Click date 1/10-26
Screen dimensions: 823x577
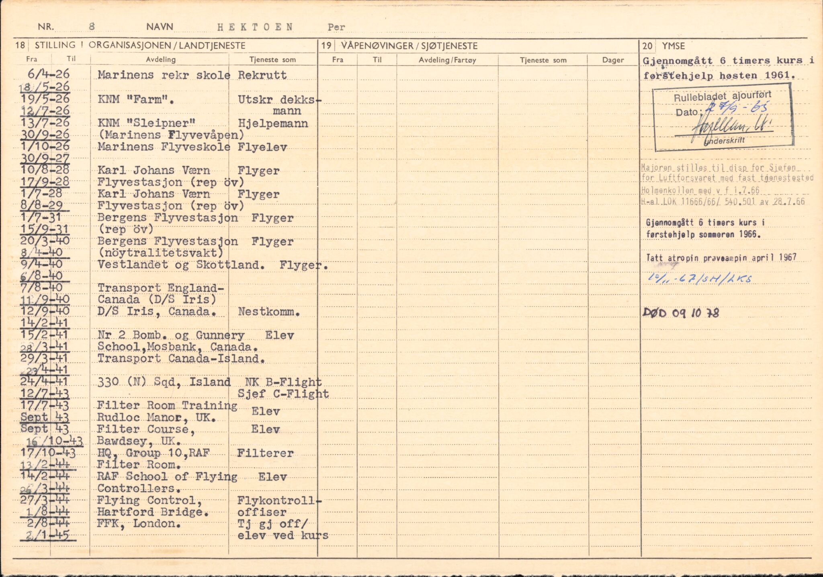tap(45, 146)
